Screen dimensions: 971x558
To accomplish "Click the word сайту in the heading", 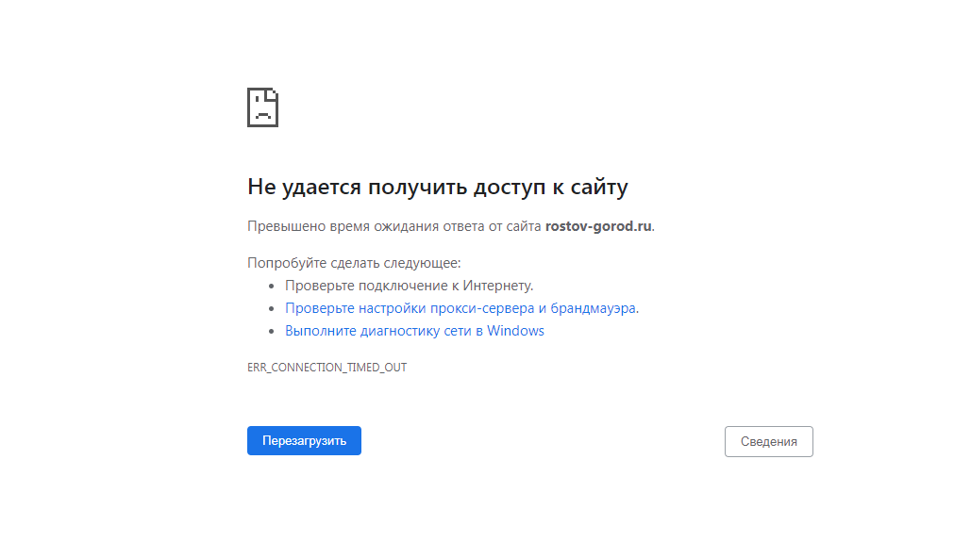I will pyautogui.click(x=598, y=187).
